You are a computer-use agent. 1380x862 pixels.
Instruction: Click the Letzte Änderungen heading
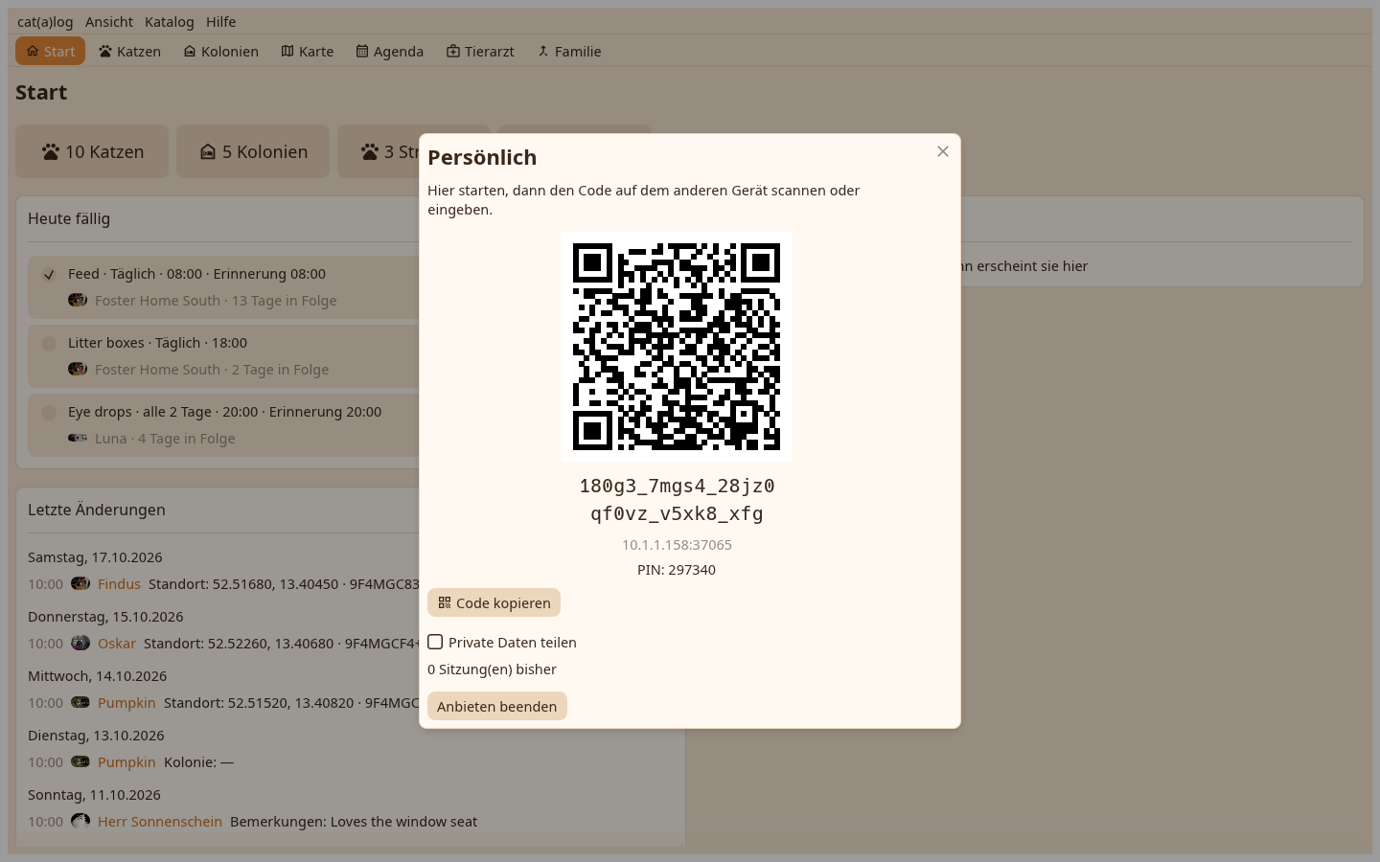(97, 510)
